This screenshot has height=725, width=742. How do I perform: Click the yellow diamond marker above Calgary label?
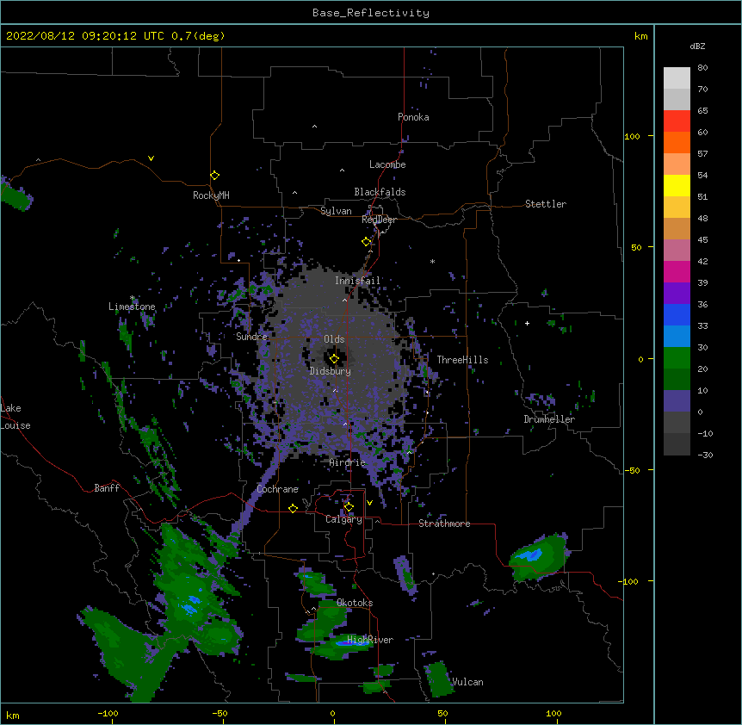tap(349, 507)
